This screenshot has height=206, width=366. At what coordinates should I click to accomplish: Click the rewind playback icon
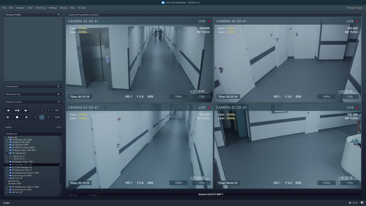(x=8, y=110)
